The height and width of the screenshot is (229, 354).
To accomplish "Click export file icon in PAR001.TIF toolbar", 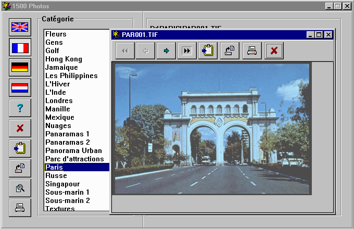I will click(230, 50).
